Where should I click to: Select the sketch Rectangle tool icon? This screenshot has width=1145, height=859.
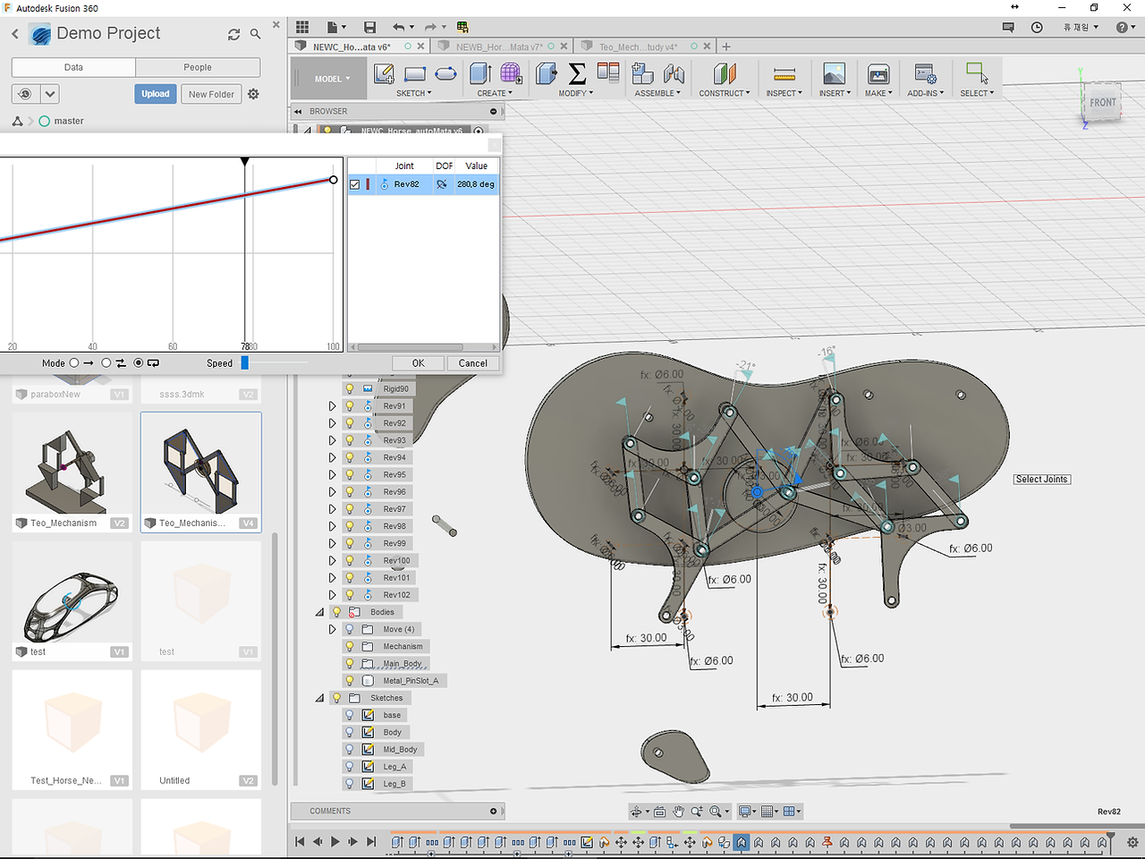pyautogui.click(x=415, y=73)
